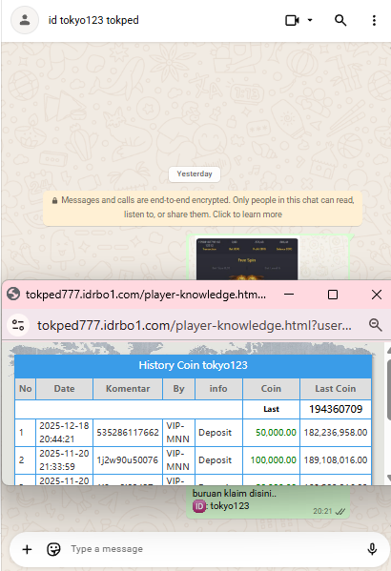Focus the 'Type a message' field

pyautogui.click(x=215, y=549)
